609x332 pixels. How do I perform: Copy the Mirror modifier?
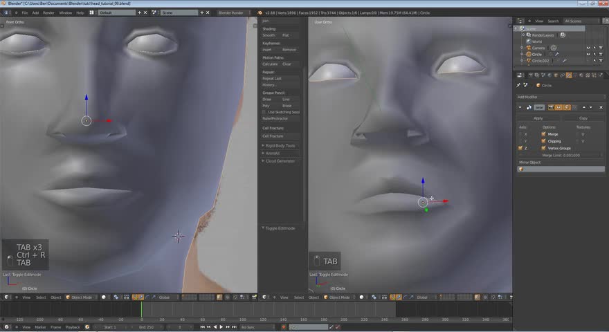click(583, 118)
